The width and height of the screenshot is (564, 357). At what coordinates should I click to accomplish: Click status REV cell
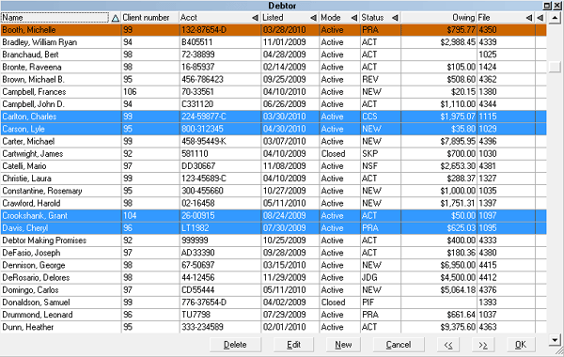pos(370,80)
